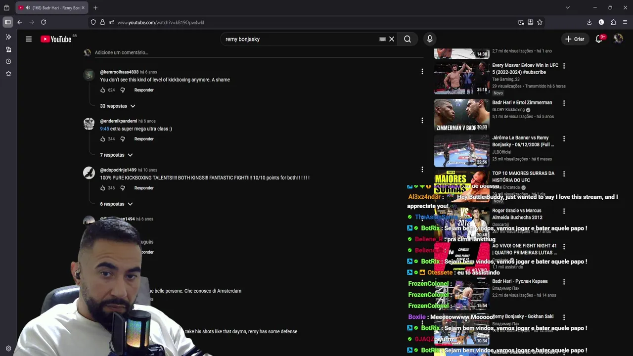The width and height of the screenshot is (633, 356).
Task: Open the browser application menu
Action: click(x=625, y=22)
